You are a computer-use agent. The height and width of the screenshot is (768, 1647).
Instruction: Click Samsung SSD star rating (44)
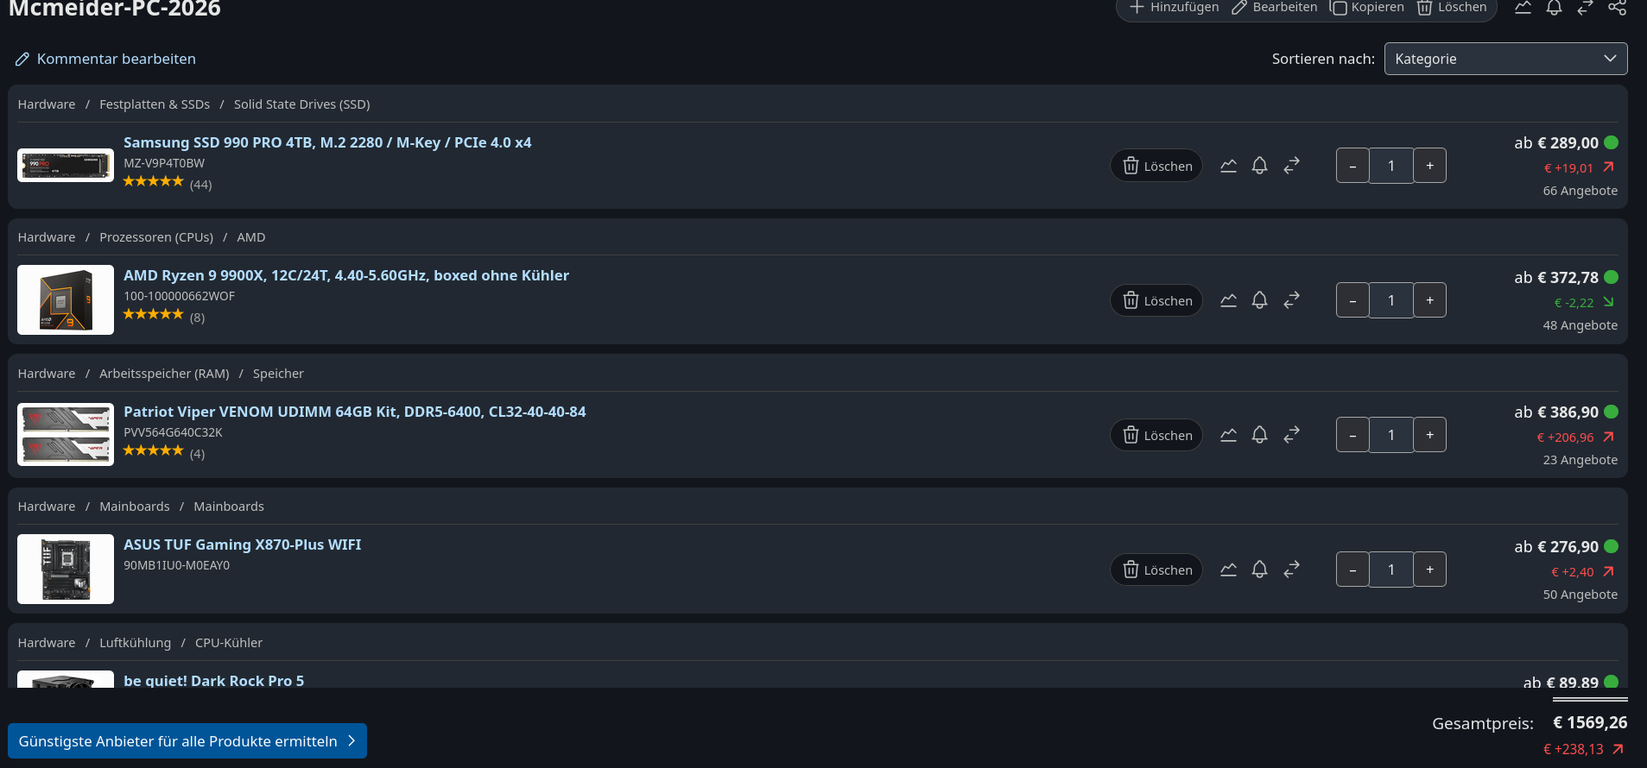168,183
